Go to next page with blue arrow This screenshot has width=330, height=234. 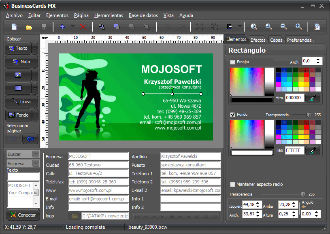[30, 139]
